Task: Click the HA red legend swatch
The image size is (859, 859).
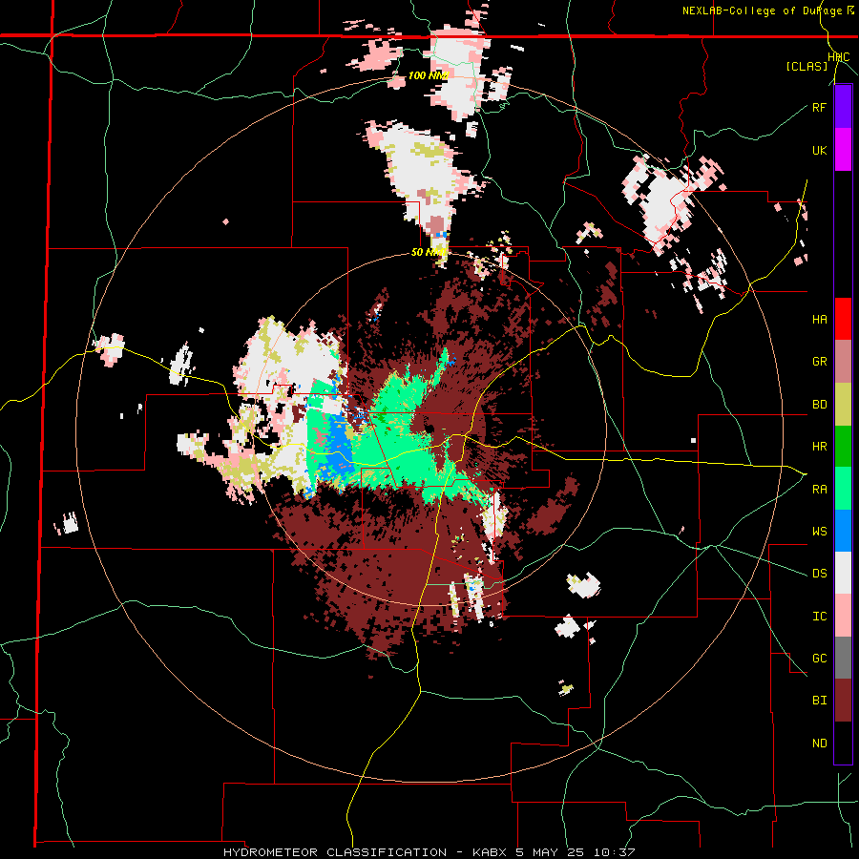Action: [843, 319]
